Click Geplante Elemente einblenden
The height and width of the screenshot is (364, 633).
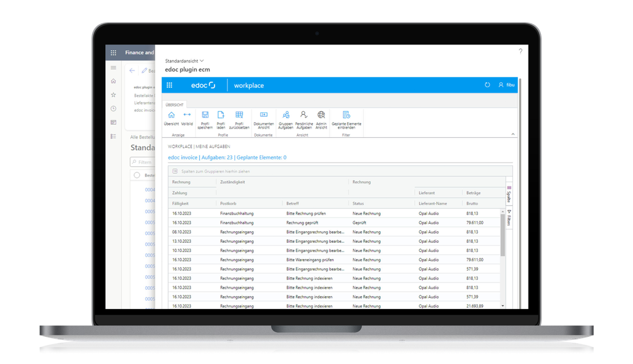[346, 121]
